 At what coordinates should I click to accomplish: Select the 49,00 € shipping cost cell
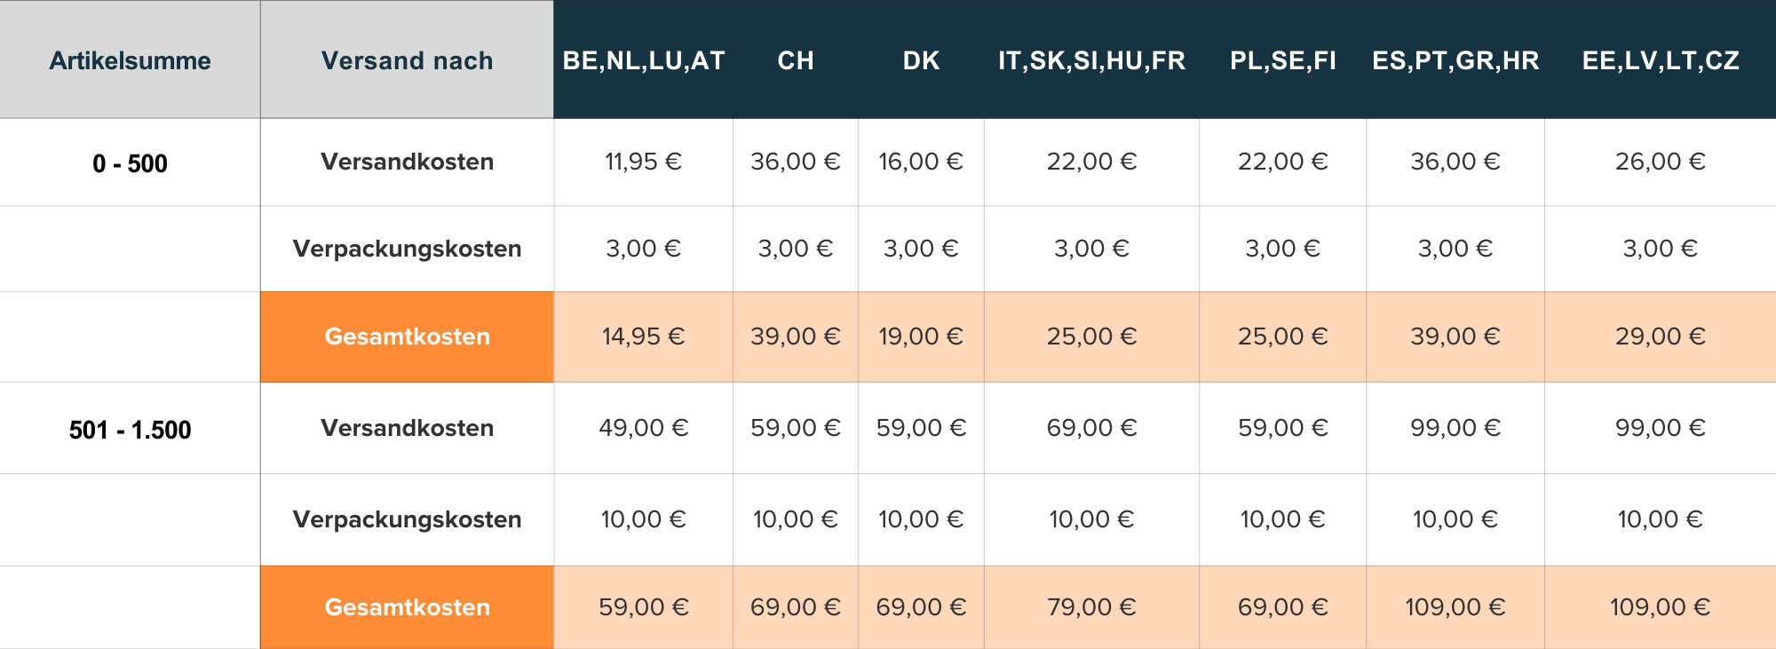coord(644,428)
